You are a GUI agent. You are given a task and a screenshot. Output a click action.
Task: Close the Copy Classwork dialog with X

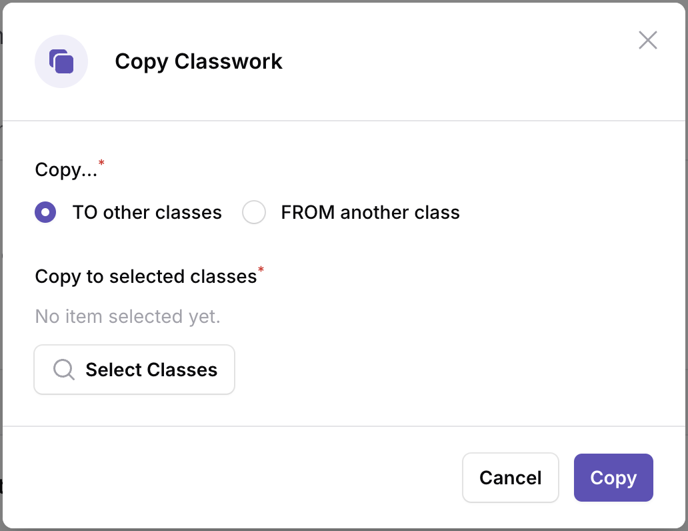click(x=647, y=40)
